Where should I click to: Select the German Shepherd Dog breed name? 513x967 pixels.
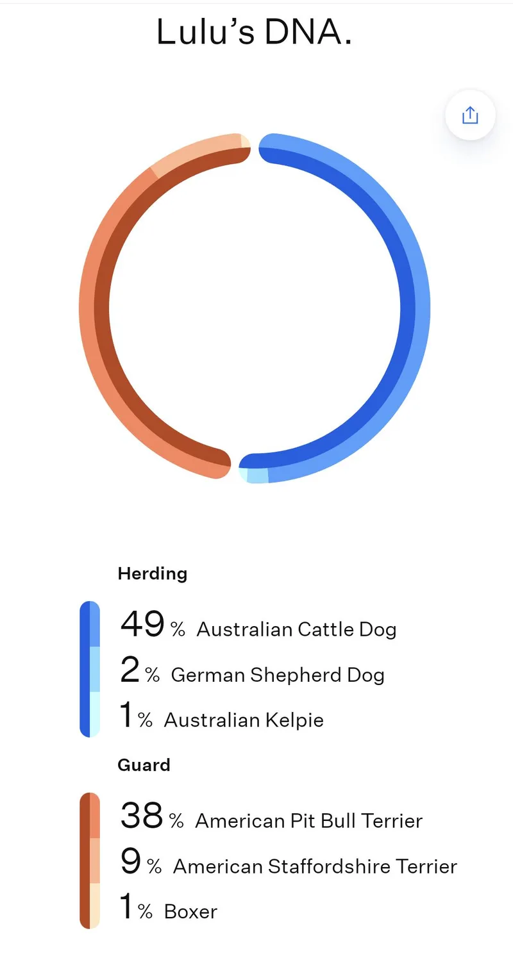click(x=278, y=675)
